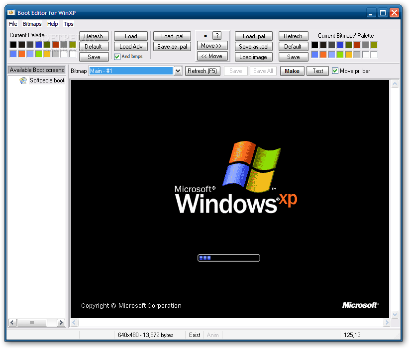Image resolution: width=410 pixels, height=349 pixels.
Task: Click the Move >> button
Action: [212, 46]
